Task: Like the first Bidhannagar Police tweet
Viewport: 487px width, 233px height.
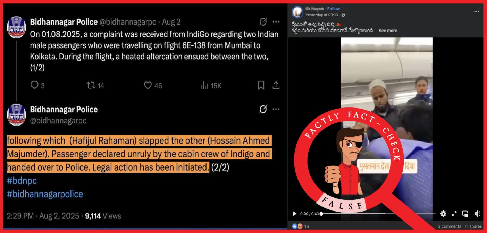Action: (148, 85)
